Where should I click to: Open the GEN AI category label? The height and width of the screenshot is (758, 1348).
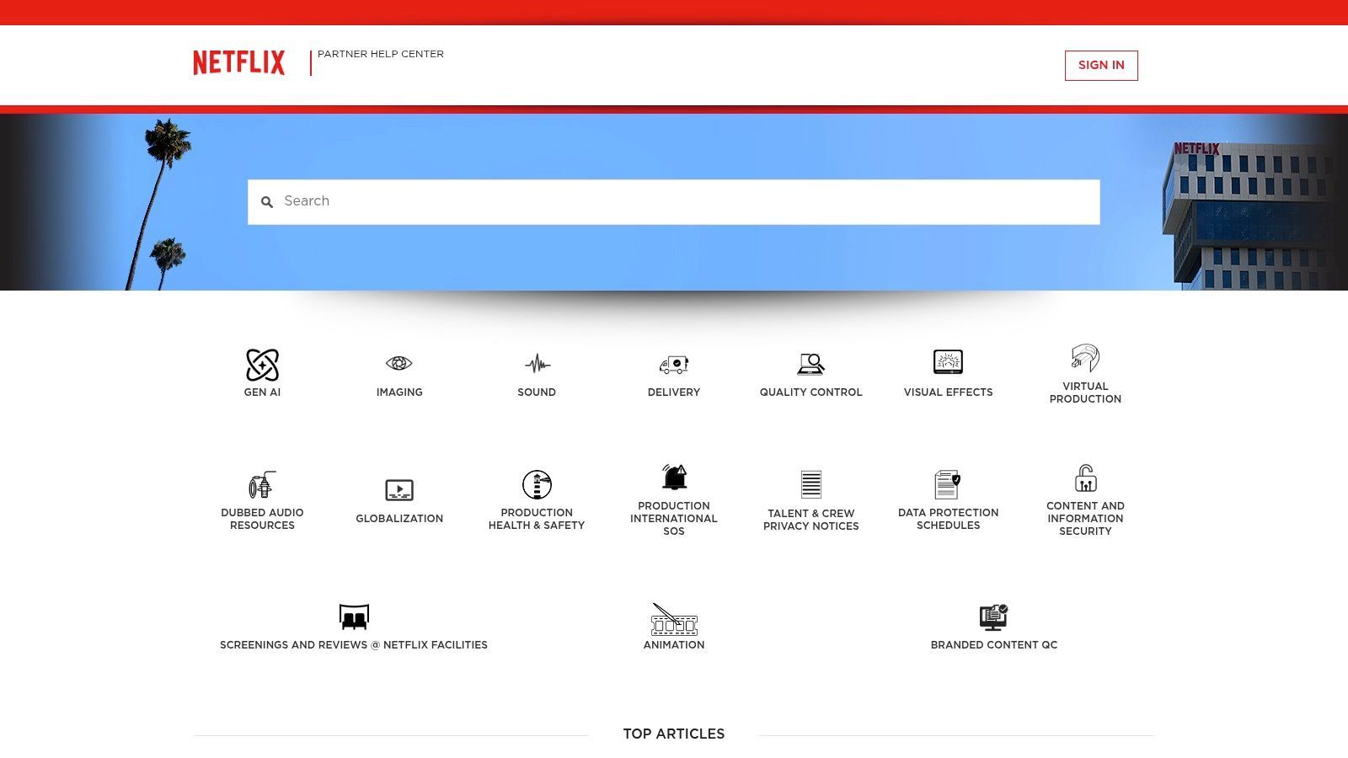[x=262, y=392]
